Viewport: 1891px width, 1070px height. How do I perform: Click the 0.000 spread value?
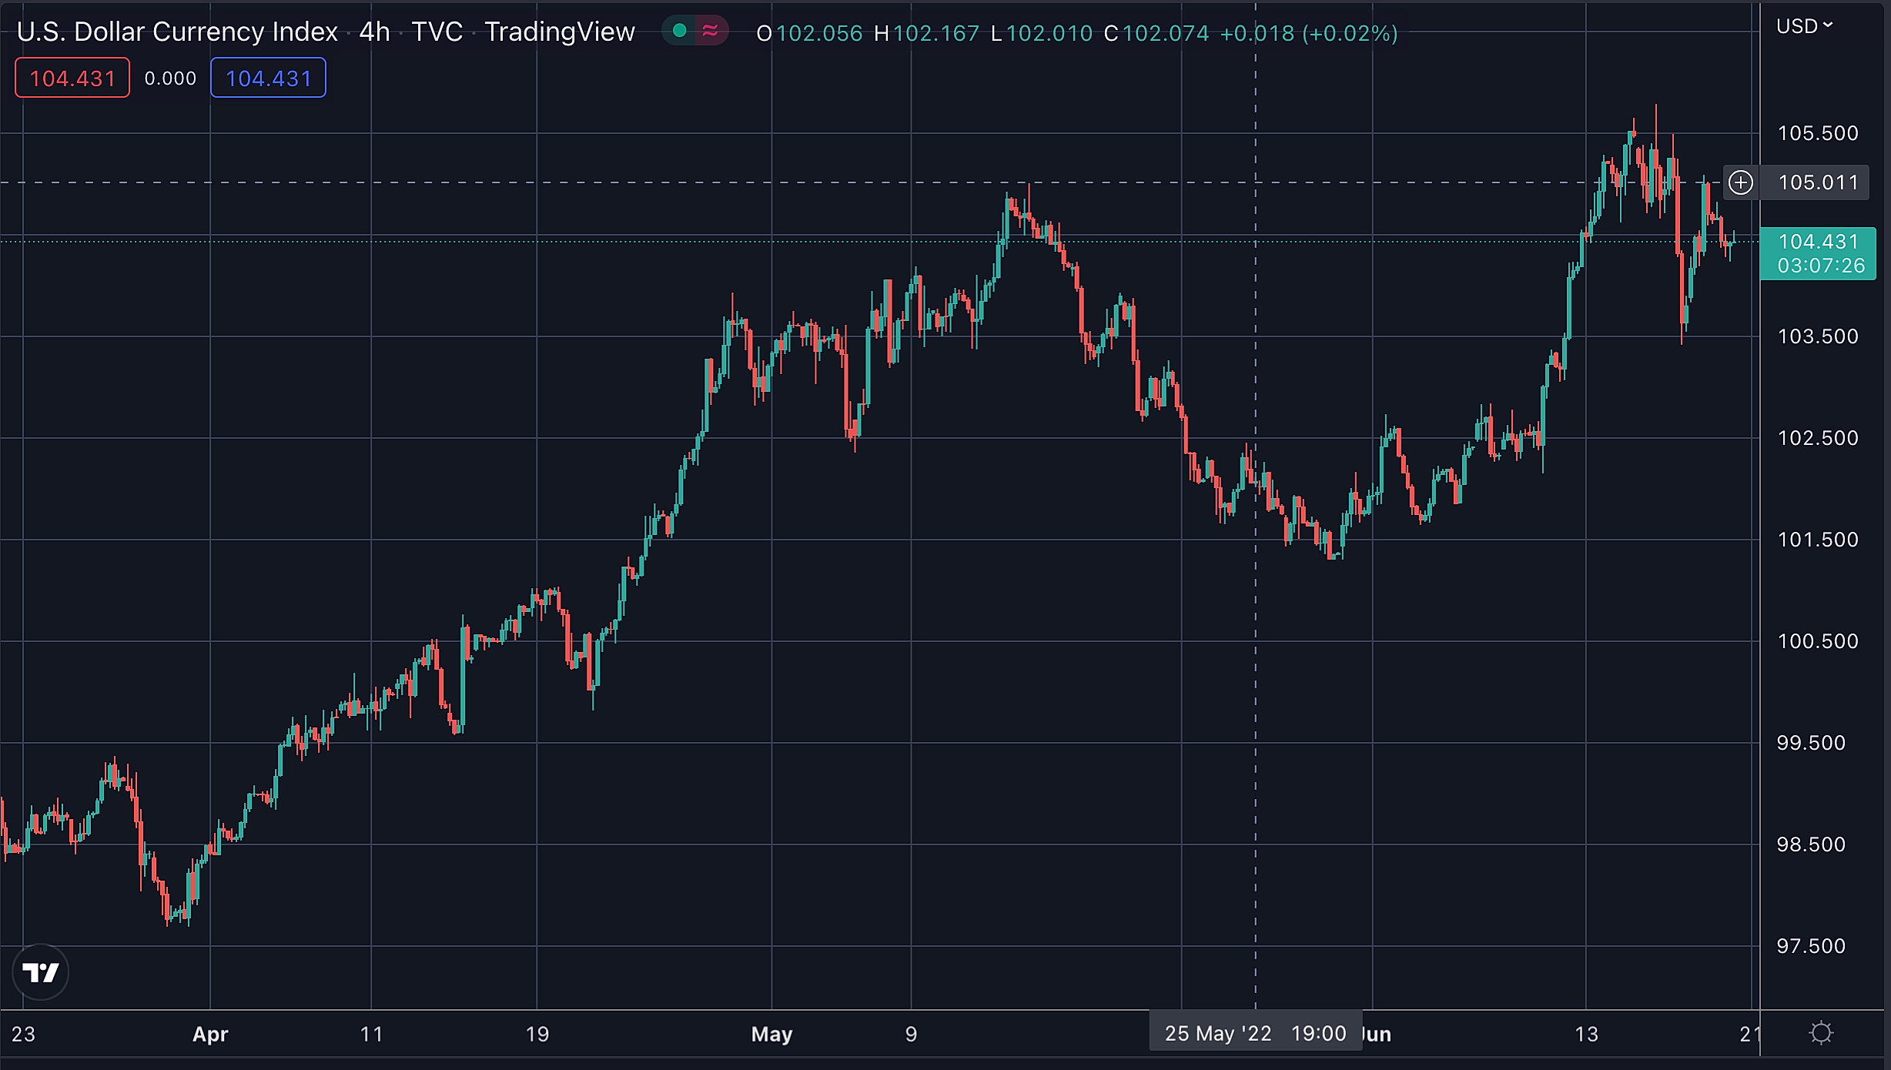170,79
